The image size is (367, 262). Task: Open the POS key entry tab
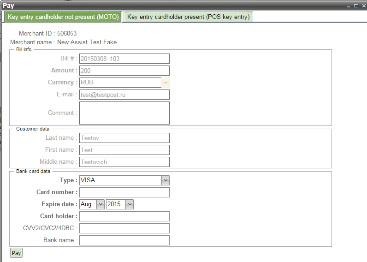tap(188, 17)
